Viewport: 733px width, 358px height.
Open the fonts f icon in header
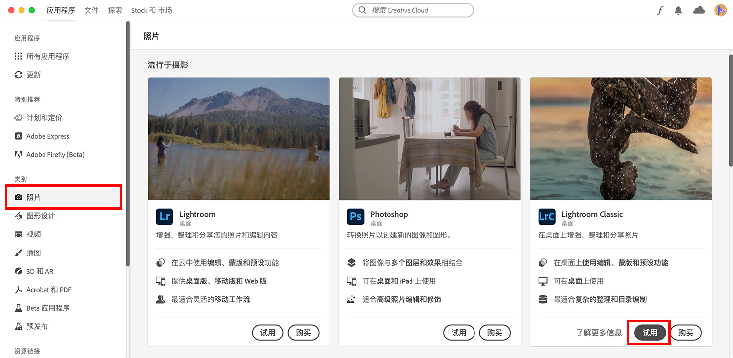click(x=660, y=10)
